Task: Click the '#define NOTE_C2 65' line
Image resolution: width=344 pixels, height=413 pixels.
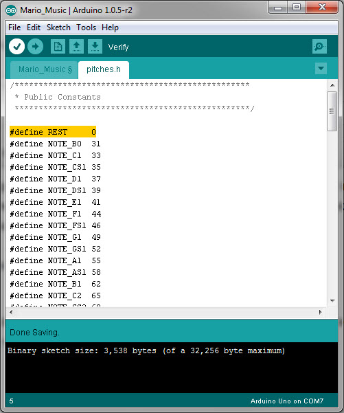Action: (55, 295)
